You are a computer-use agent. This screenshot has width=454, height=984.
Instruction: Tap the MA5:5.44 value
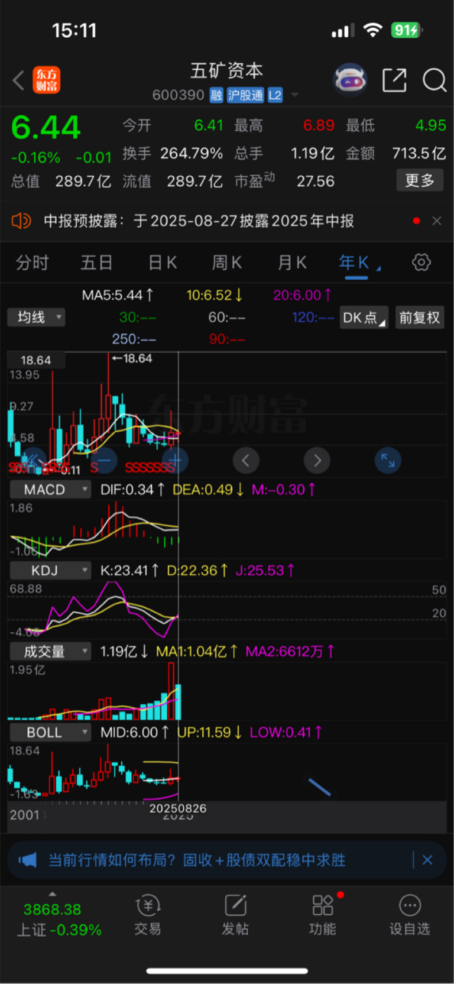[118, 294]
